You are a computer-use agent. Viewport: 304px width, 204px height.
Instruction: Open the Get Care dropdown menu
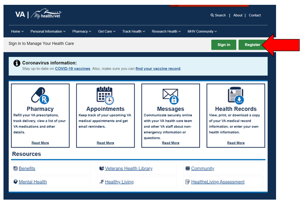pos(107,32)
